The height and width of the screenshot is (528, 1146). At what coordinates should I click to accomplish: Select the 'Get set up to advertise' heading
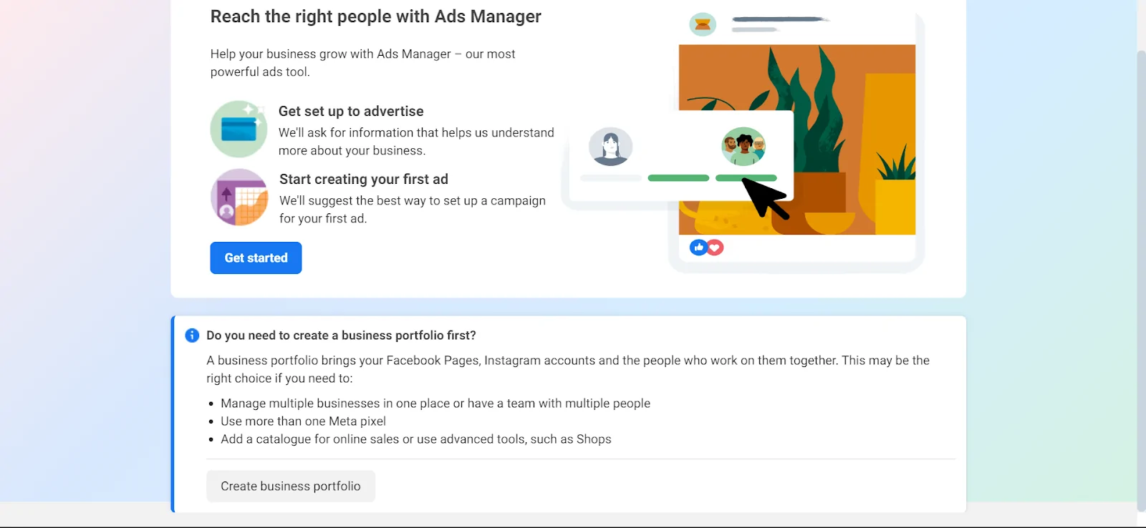pyautogui.click(x=351, y=111)
